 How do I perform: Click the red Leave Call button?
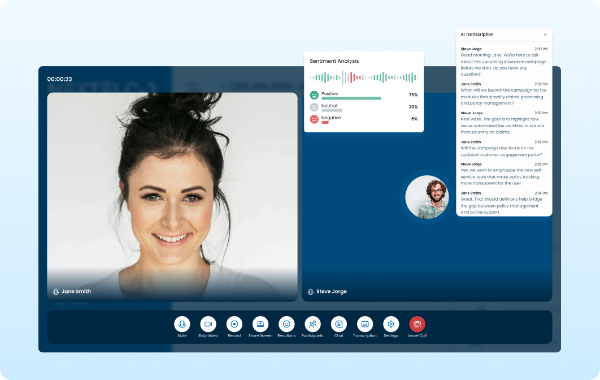pos(417,324)
